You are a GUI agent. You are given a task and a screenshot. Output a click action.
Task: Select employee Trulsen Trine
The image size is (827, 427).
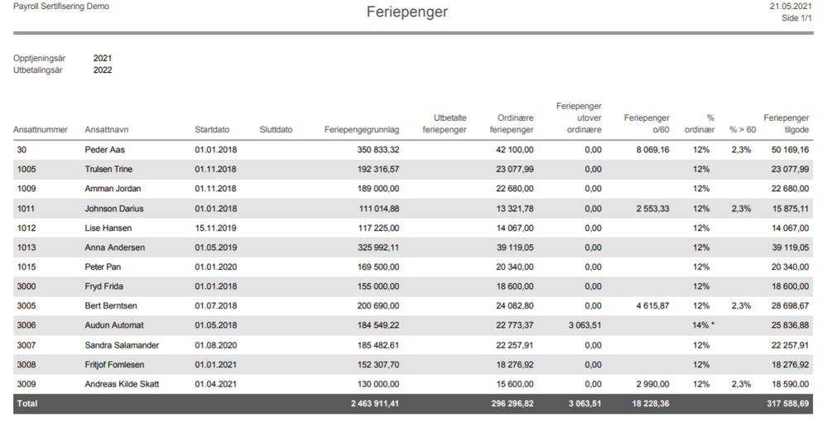click(108, 169)
